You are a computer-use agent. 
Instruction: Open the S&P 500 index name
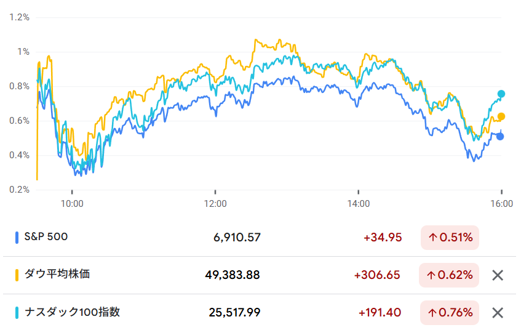click(x=46, y=237)
